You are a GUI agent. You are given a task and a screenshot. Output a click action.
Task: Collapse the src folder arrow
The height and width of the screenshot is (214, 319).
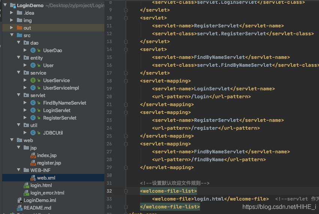12,35
